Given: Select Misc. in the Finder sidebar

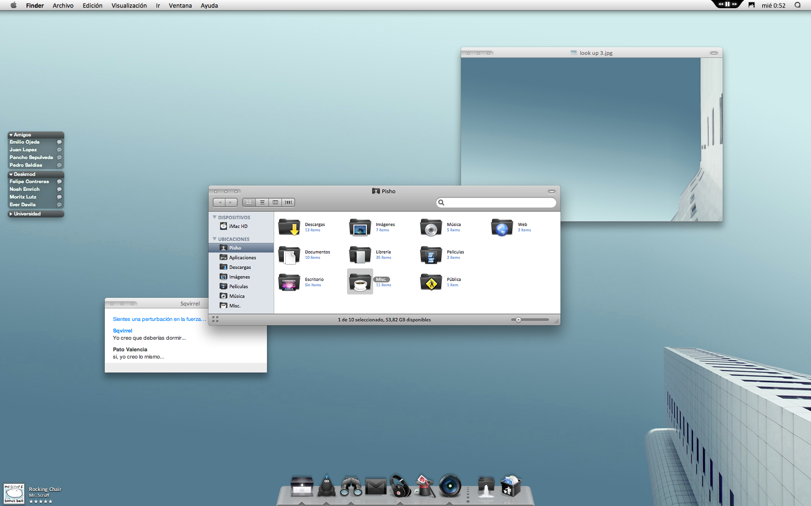Looking at the screenshot, I should pos(241,306).
